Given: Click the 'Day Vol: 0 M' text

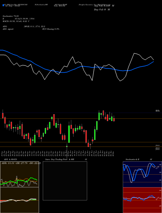Looking at the screenshot, I should click(x=102, y=10).
